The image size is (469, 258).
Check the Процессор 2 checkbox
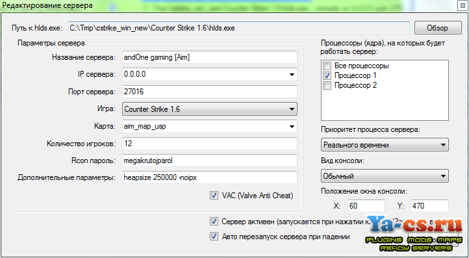point(327,85)
